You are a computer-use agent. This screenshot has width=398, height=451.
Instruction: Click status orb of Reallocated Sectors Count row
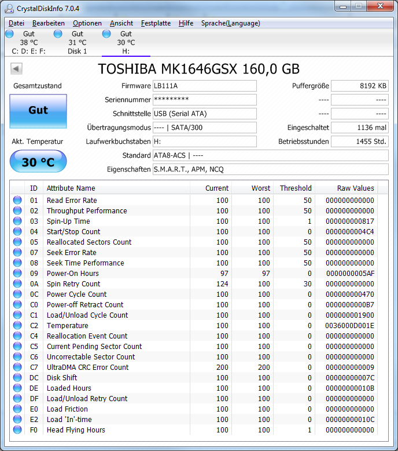coord(17,242)
